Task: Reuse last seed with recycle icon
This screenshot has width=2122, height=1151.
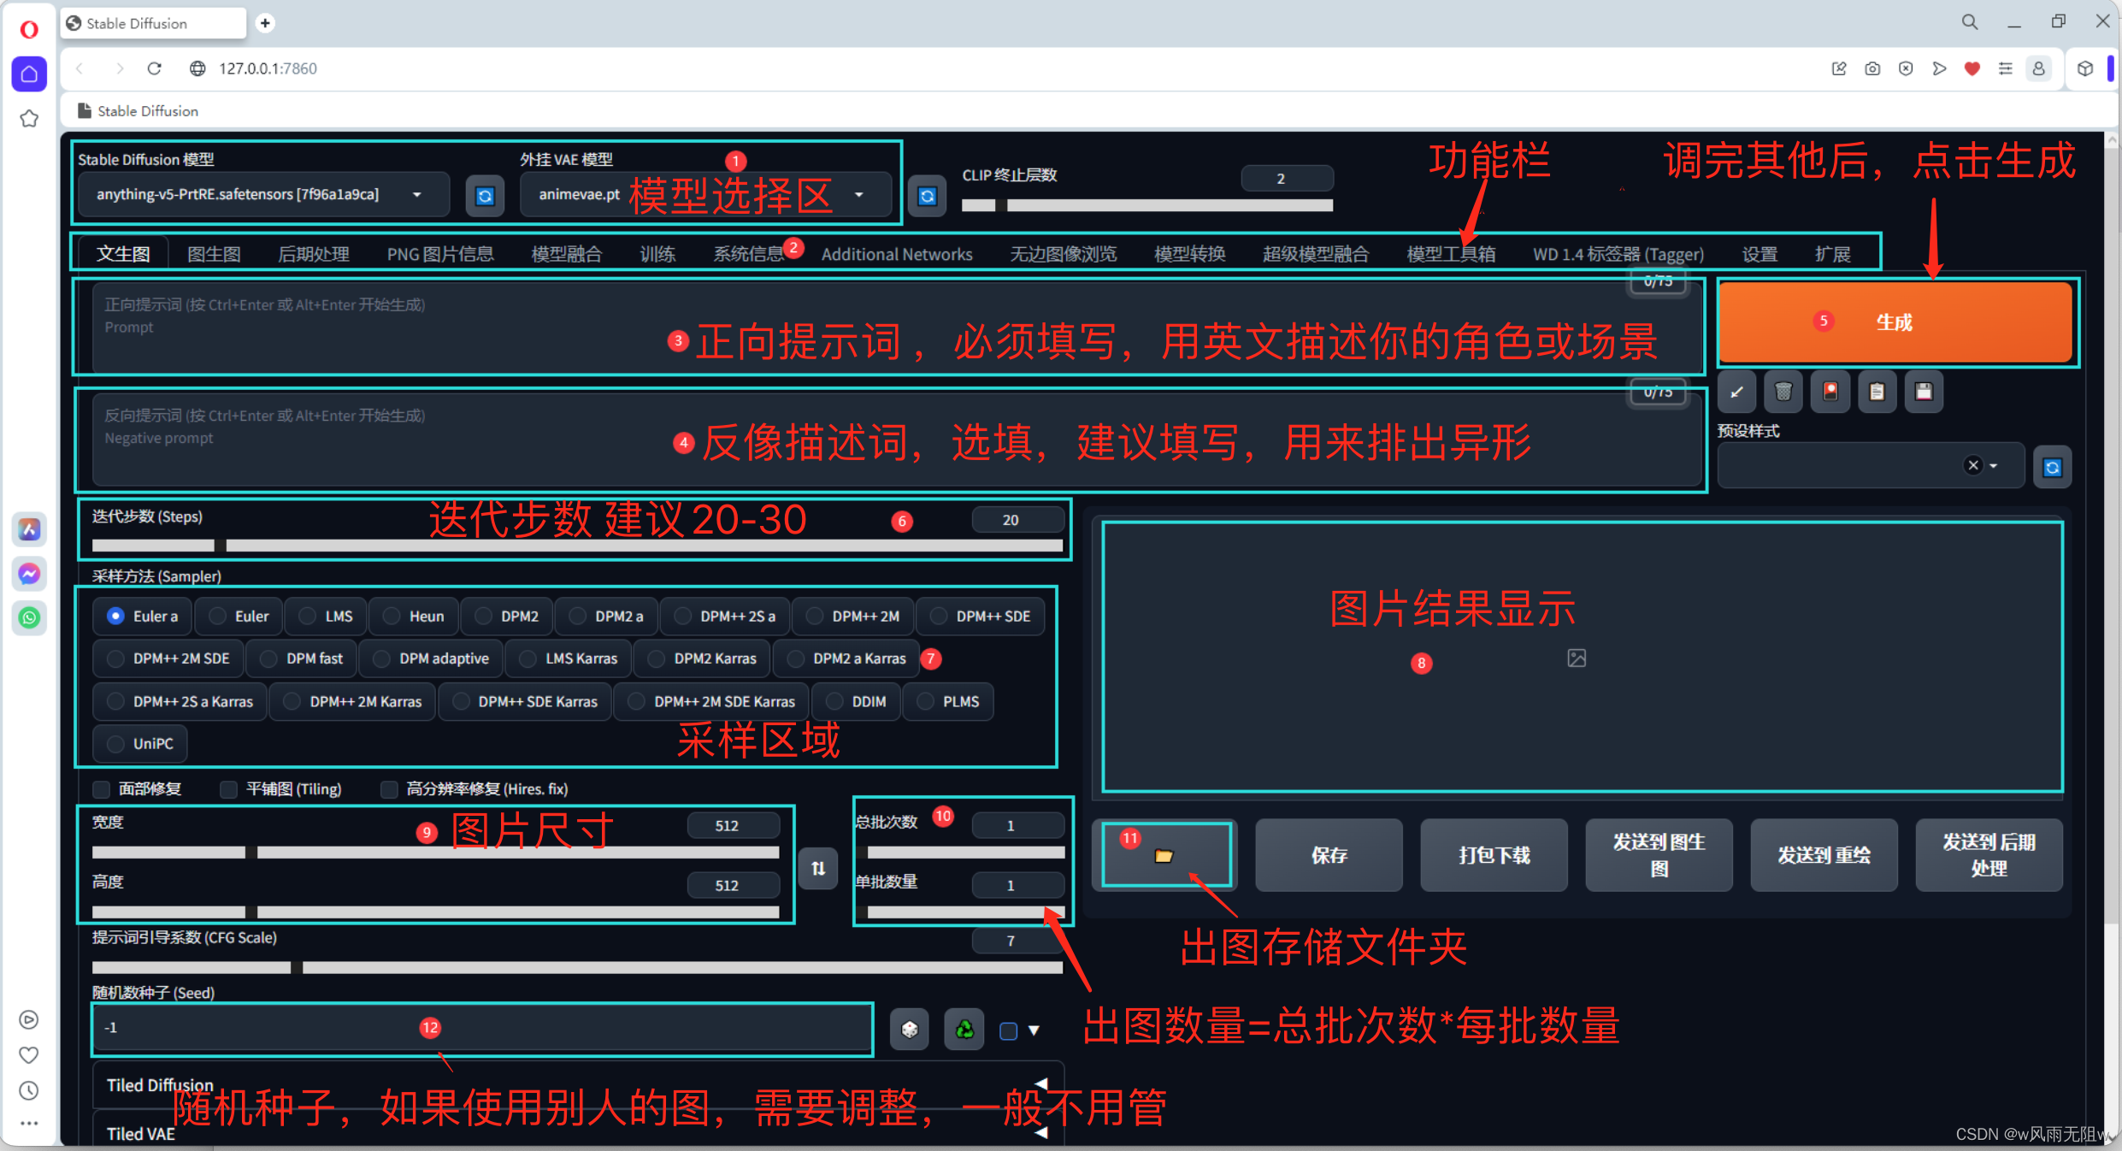Action: pos(964,1029)
